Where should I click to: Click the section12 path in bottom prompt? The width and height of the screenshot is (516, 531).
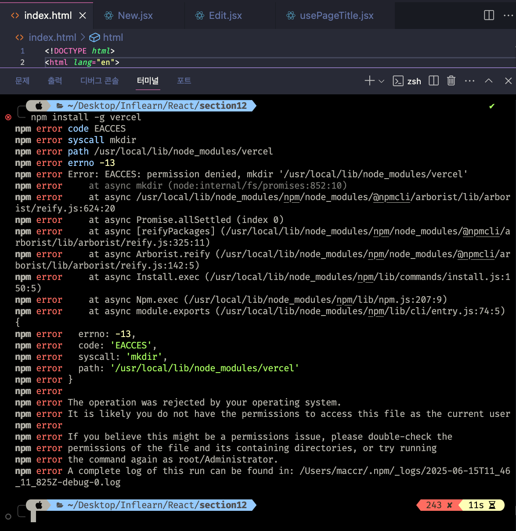(x=223, y=505)
